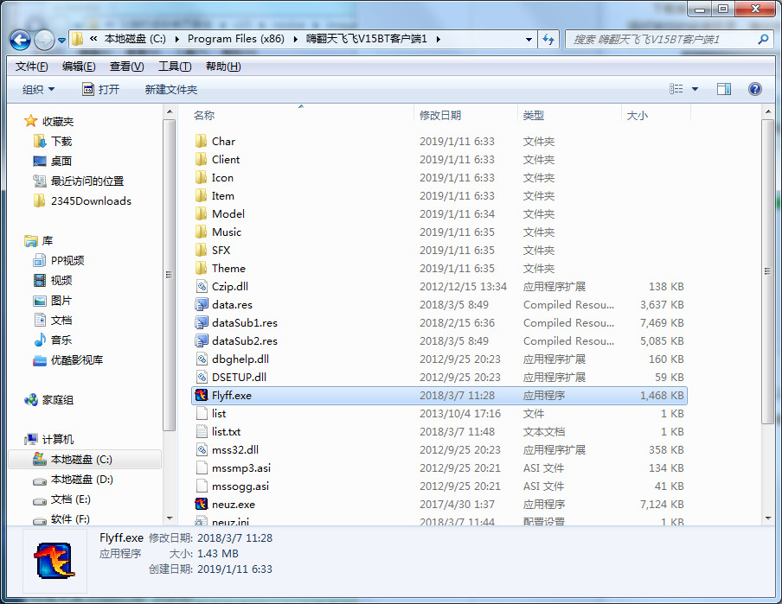Refresh the folder view
This screenshot has height=604, width=782.
[548, 40]
